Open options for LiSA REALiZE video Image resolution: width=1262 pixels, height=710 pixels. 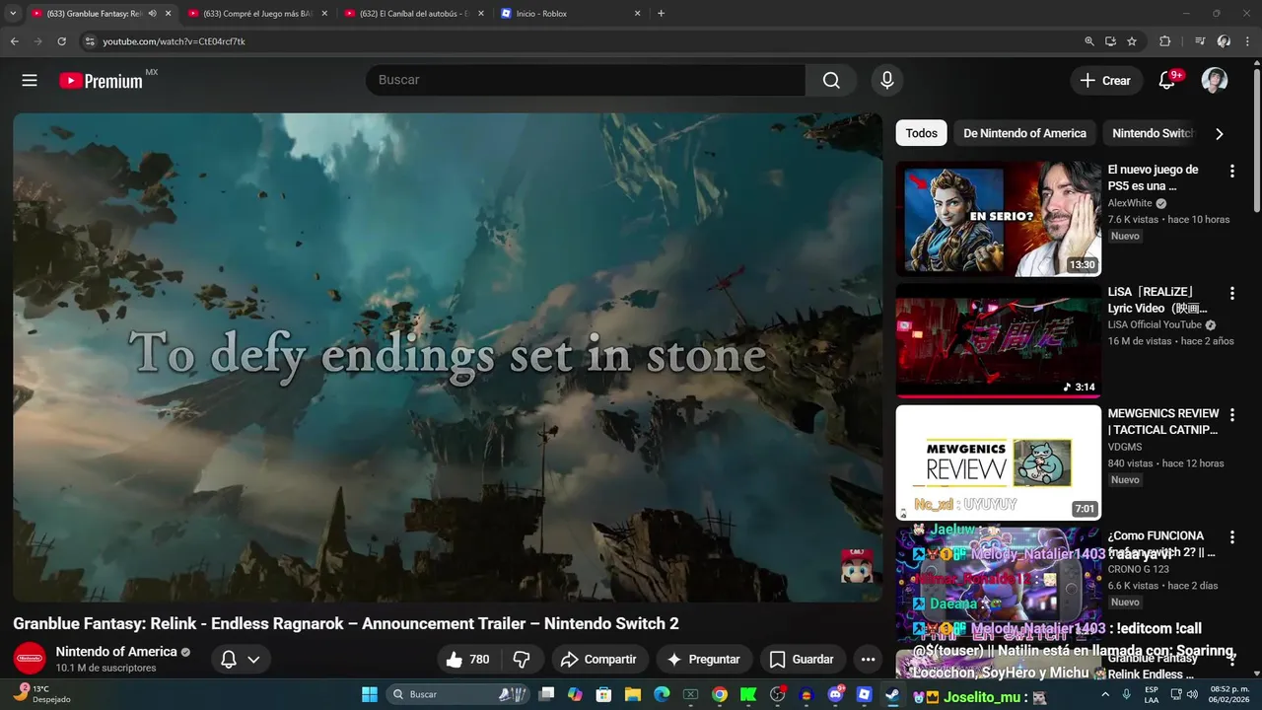1231,294
